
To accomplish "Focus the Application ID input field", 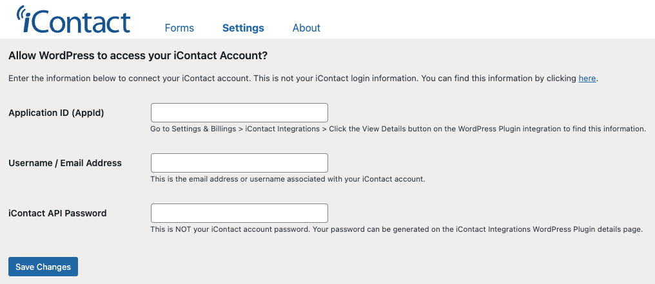I will (x=239, y=113).
